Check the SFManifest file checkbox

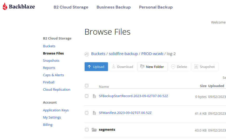[87, 113]
